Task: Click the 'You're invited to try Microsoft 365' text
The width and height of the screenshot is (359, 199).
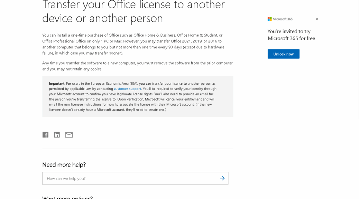Action: click(x=291, y=35)
